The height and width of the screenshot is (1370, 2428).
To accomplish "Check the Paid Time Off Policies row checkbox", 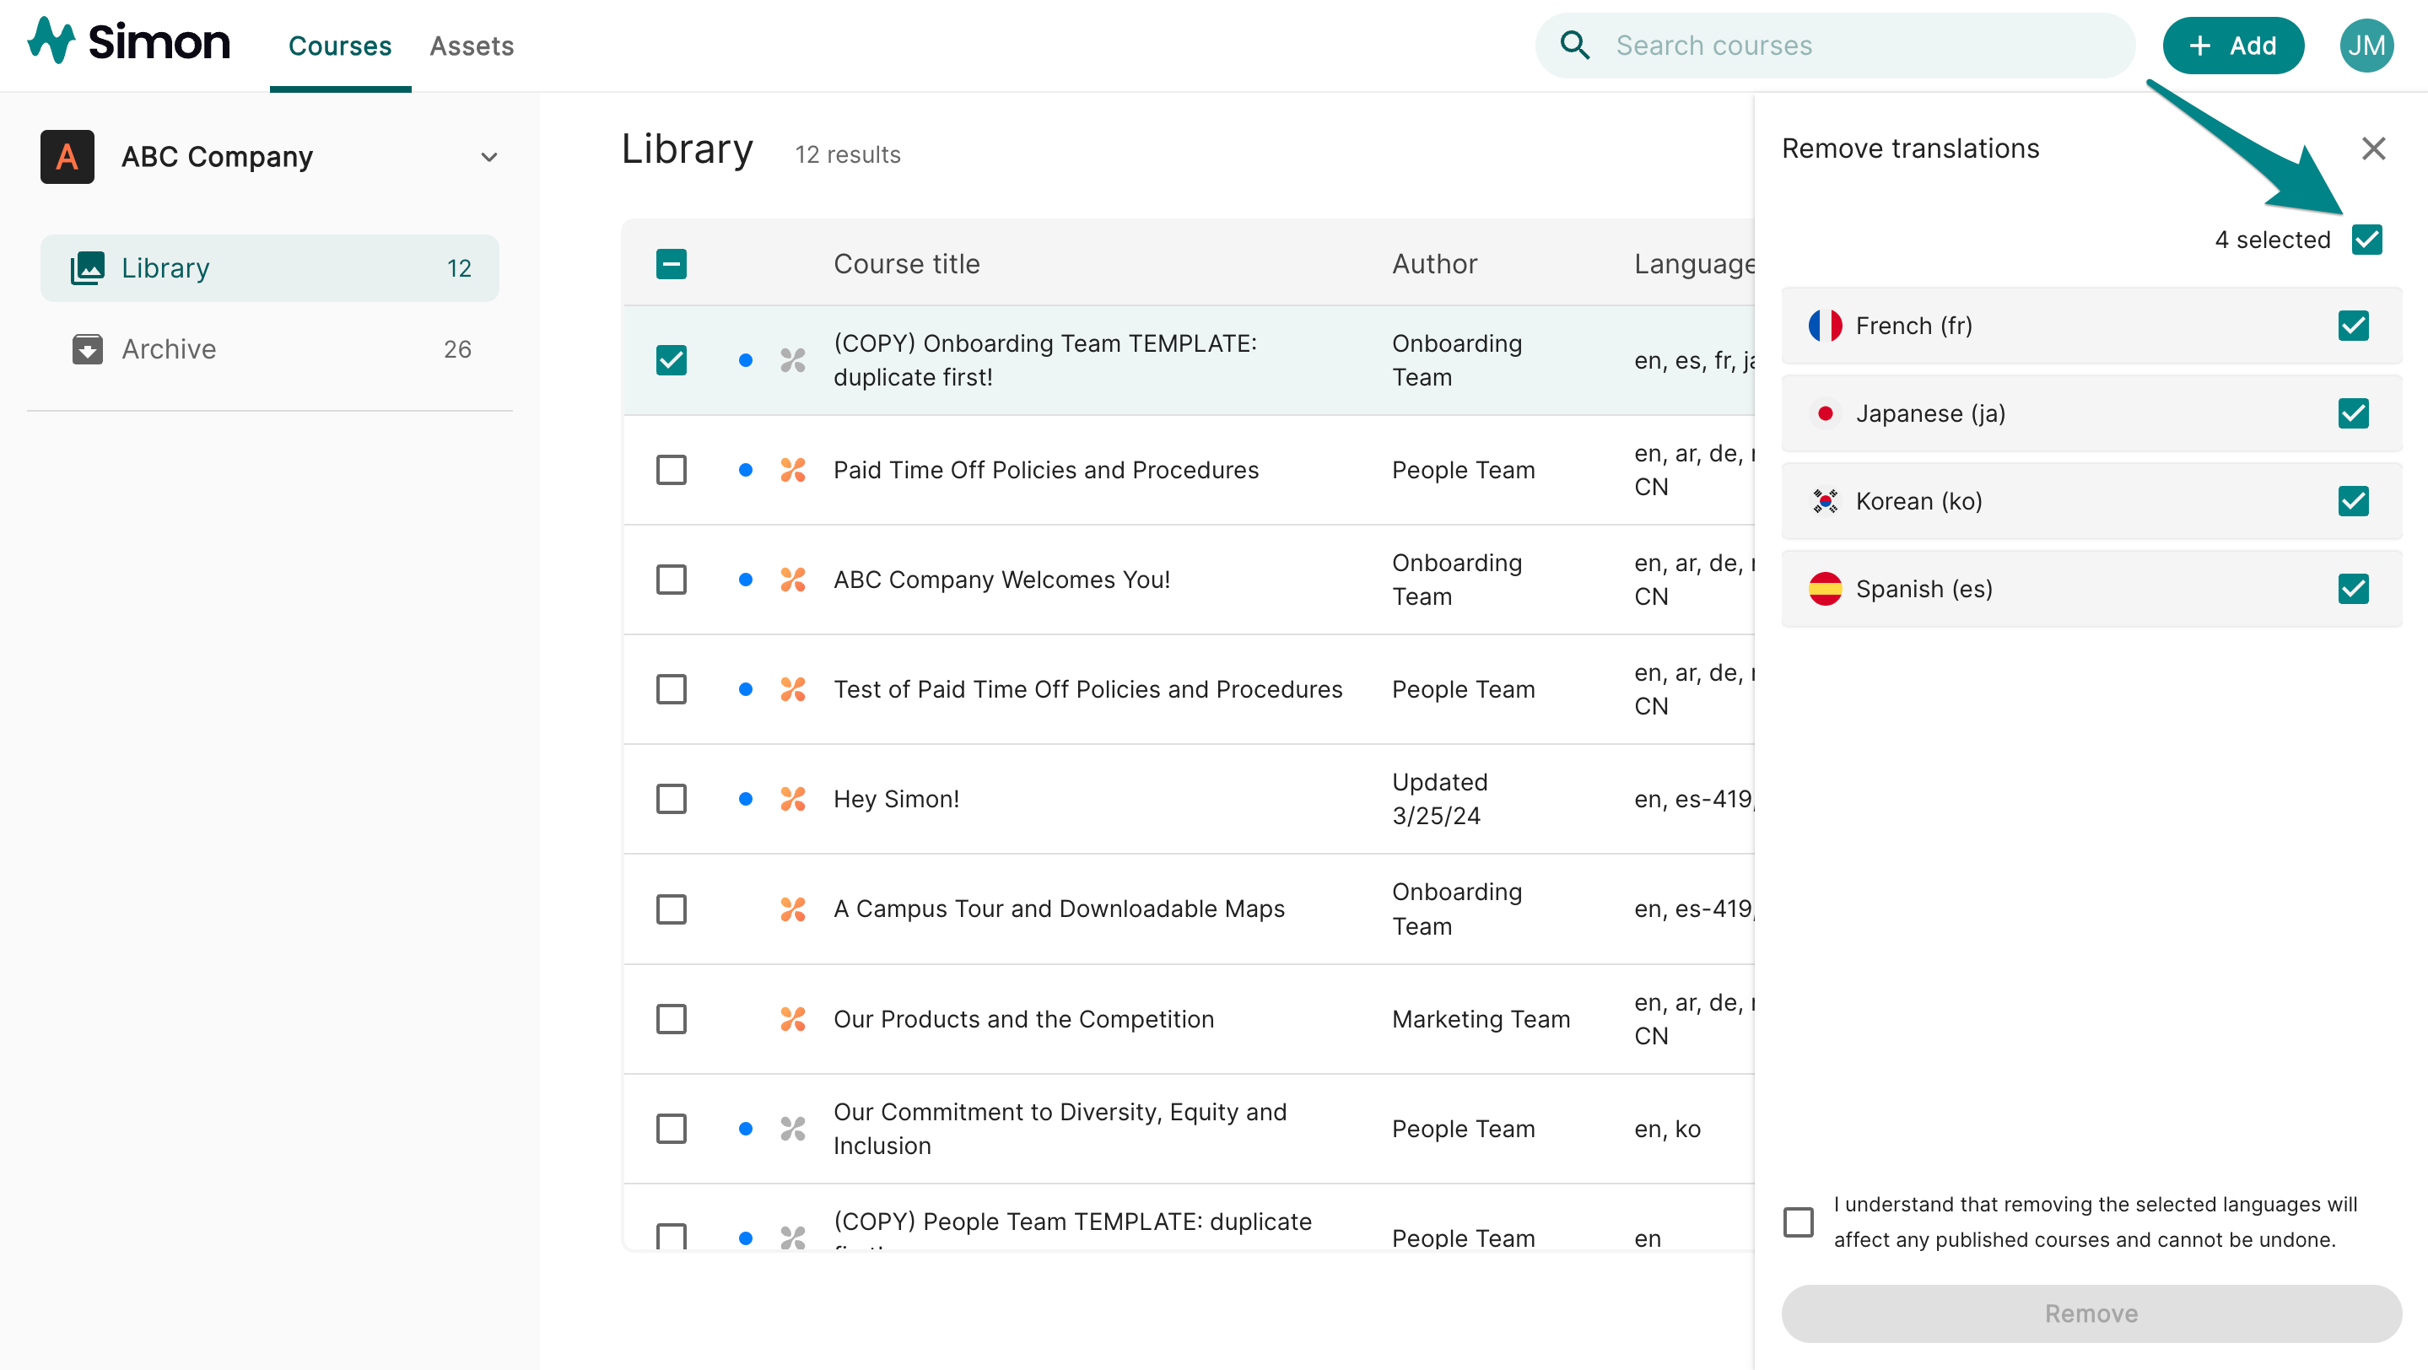I will pos(671,469).
